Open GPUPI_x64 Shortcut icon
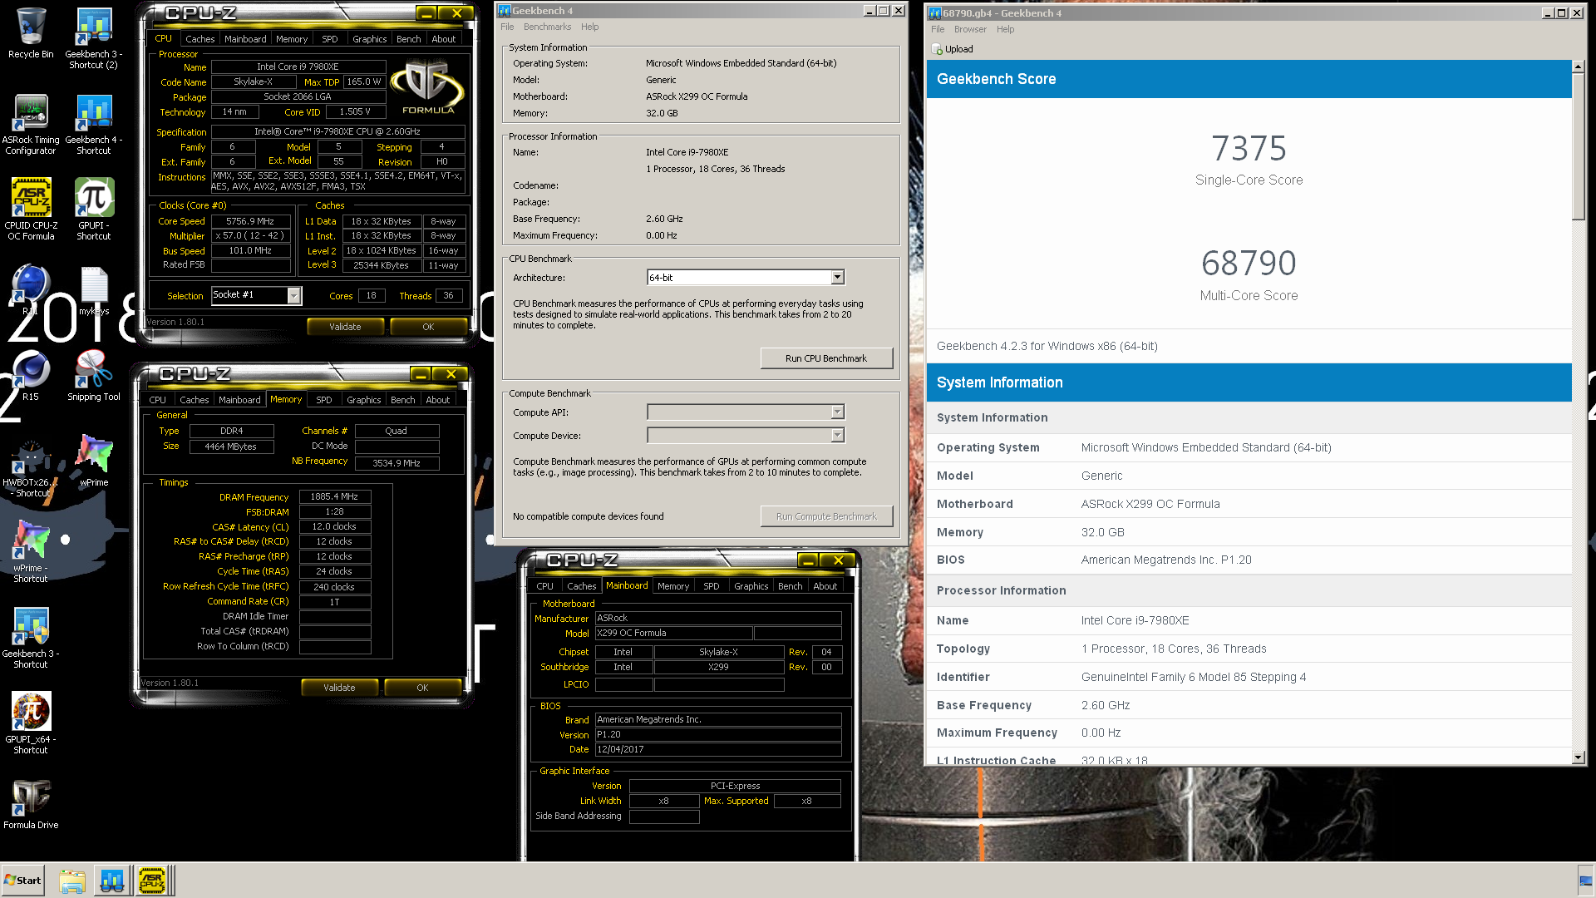Viewport: 1596px width, 898px height. [31, 723]
